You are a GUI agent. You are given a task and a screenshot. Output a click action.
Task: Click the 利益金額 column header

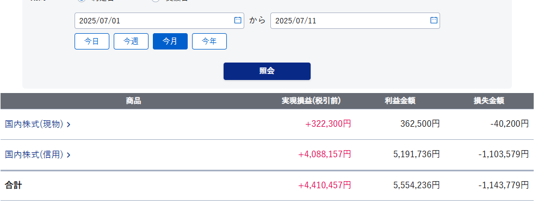pyautogui.click(x=400, y=101)
